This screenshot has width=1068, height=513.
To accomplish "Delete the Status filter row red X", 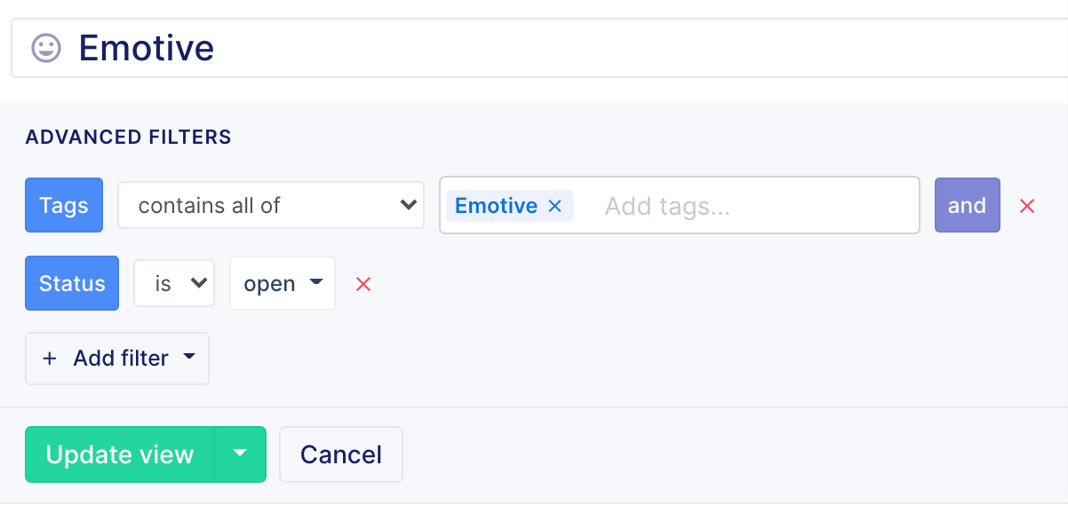I will point(363,284).
